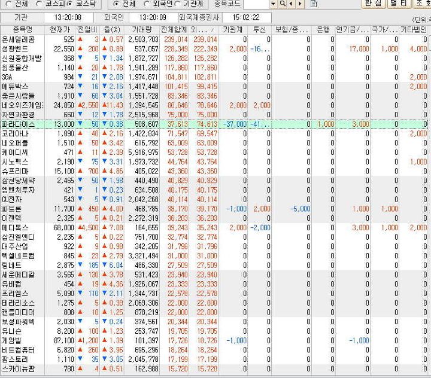
Task: Click the document icon in the toolbar
Action: tap(314, 4)
